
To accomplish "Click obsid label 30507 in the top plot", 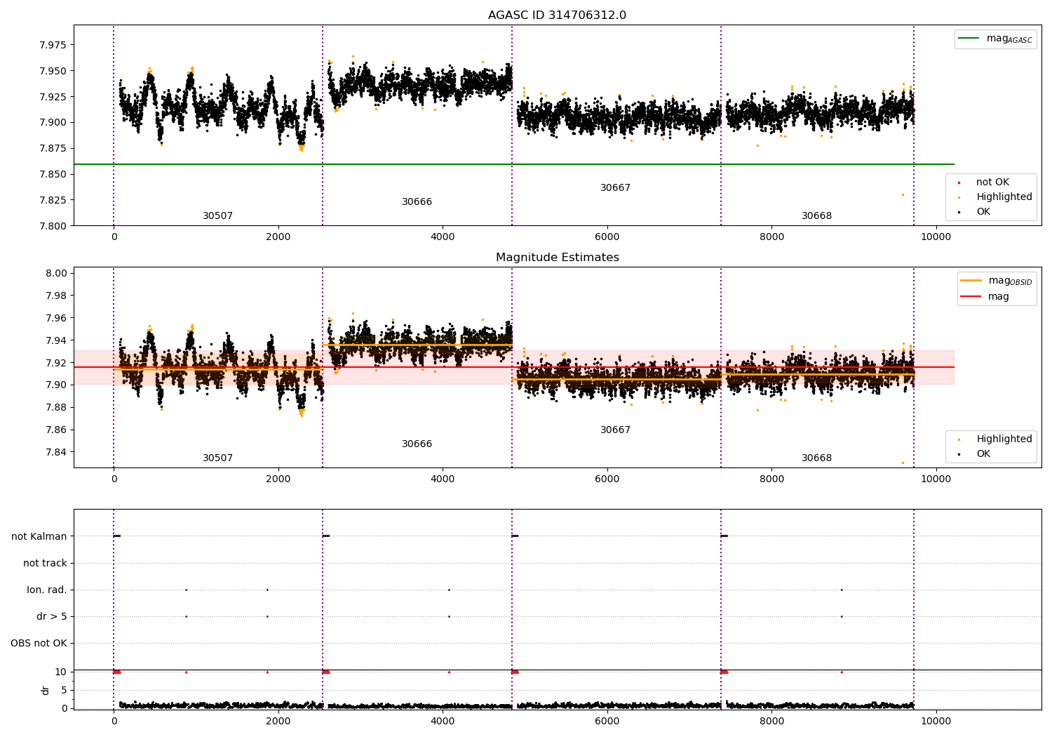I will (217, 216).
